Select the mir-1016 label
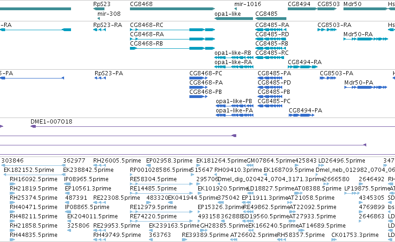 (248, 4)
